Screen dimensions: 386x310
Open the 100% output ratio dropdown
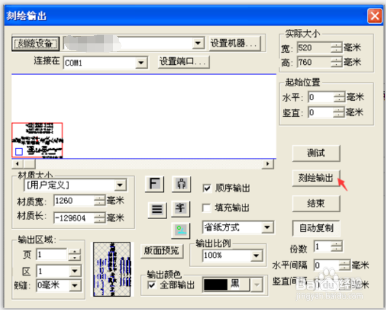[256, 256]
